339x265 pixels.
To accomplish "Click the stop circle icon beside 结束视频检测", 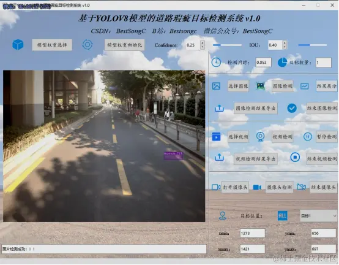I will (x=295, y=157).
